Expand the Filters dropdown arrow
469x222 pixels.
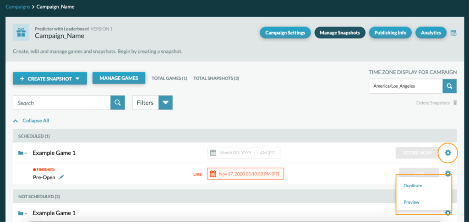[x=165, y=103]
